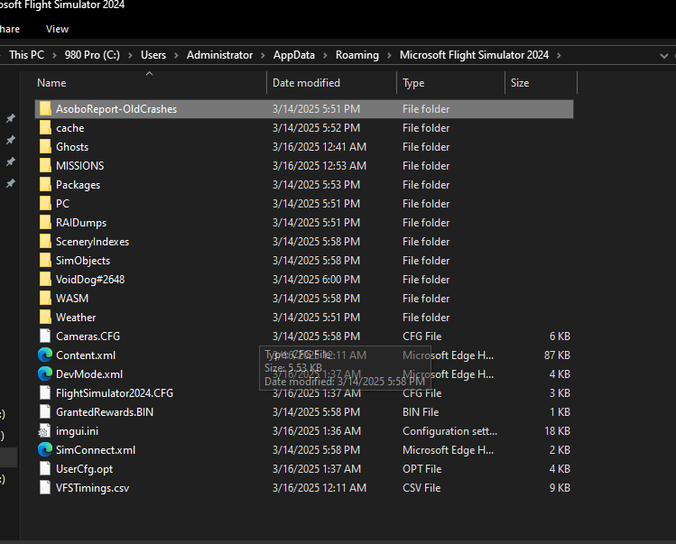Image resolution: width=676 pixels, height=544 pixels.
Task: Expand chevron after Users breadcrumb
Action: (176, 56)
